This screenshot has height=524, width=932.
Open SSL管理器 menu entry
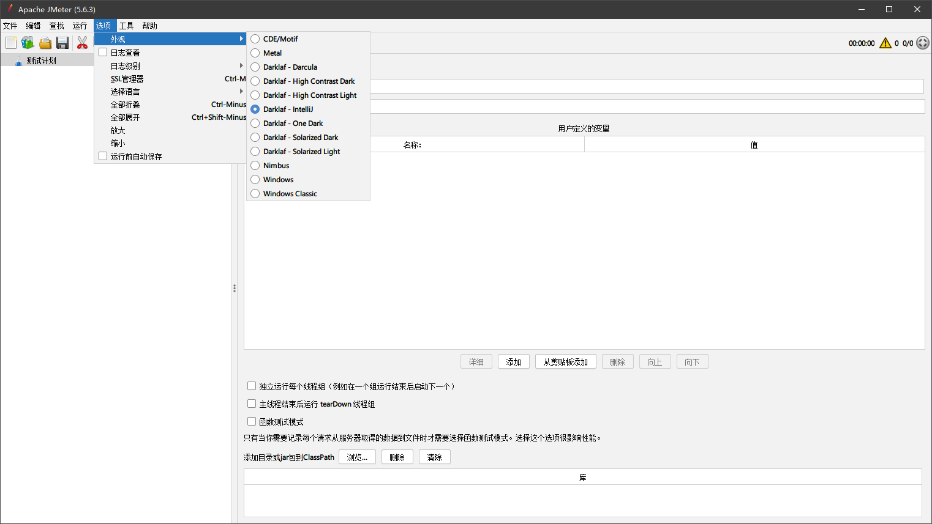point(170,79)
